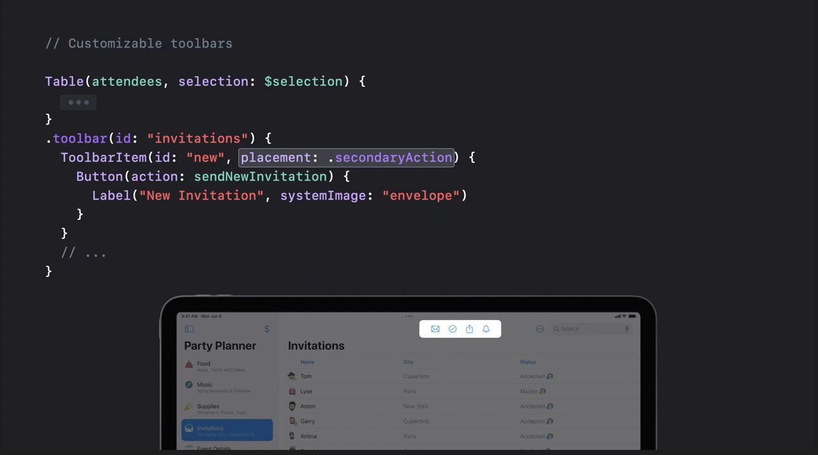
Task: Select Food in the Party Planner sidebar
Action: click(227, 366)
